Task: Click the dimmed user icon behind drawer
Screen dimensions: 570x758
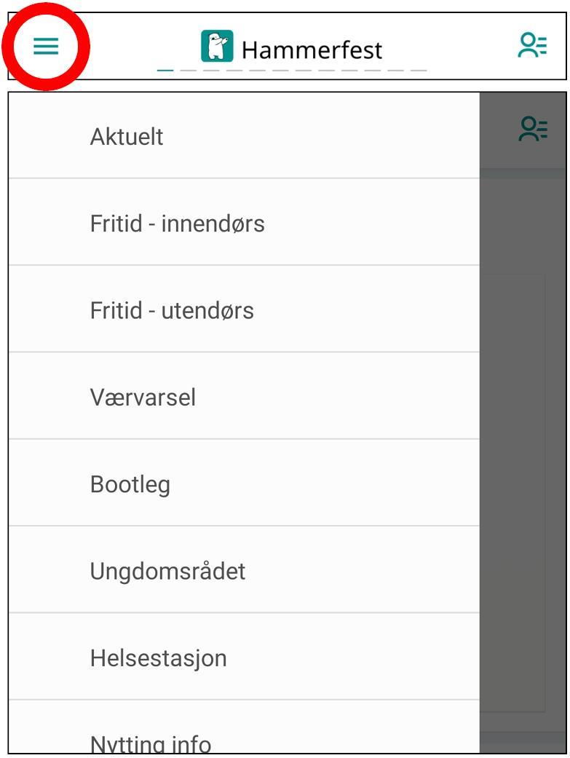Action: (533, 129)
